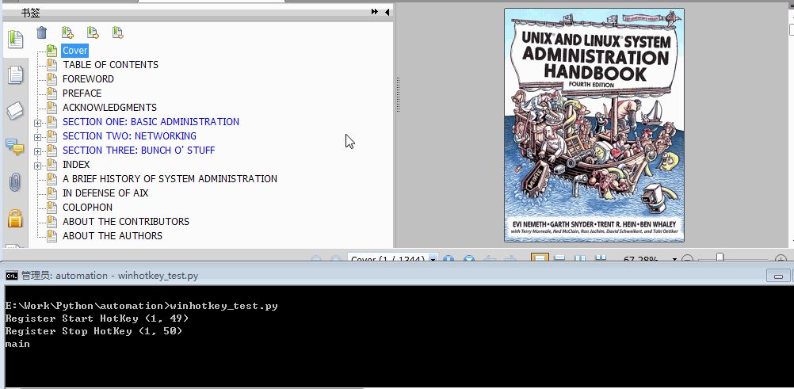Open the zoom percentage dropdown arrow
The height and width of the screenshot is (389, 794).
click(x=674, y=259)
